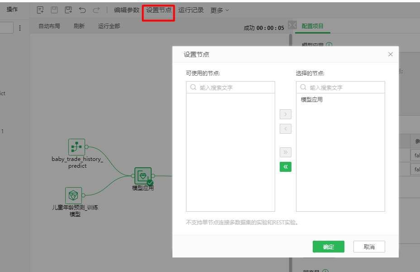Click the save-as icon in toolbar
This screenshot has width=420, height=272.
(68, 10)
